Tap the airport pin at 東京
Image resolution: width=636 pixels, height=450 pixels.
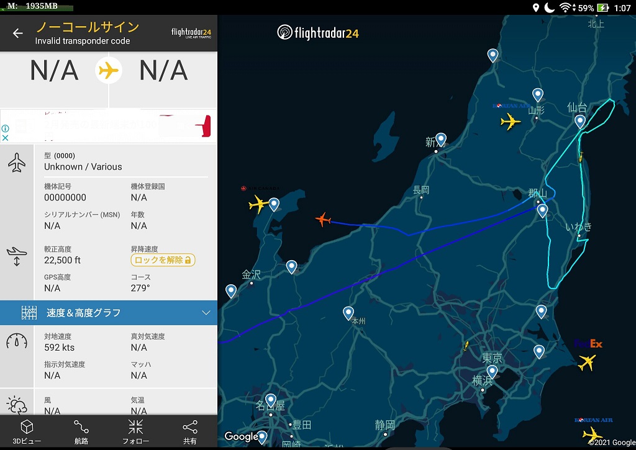[x=492, y=372]
